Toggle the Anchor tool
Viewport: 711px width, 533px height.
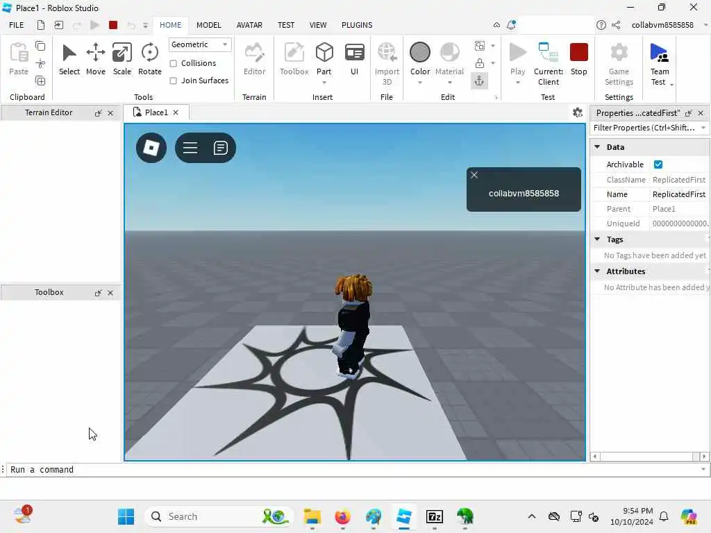[x=479, y=81]
